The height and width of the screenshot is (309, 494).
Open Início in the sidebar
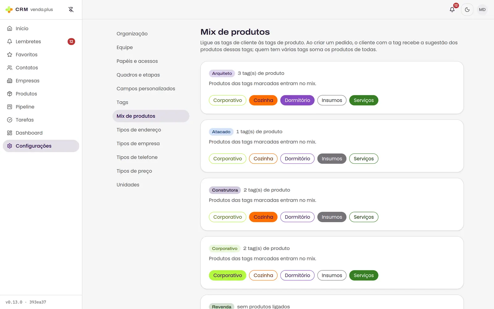(41, 28)
